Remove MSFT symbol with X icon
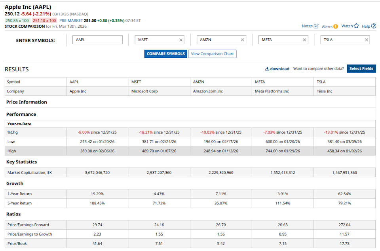Screen dimensions: 380x251 (x=181, y=40)
